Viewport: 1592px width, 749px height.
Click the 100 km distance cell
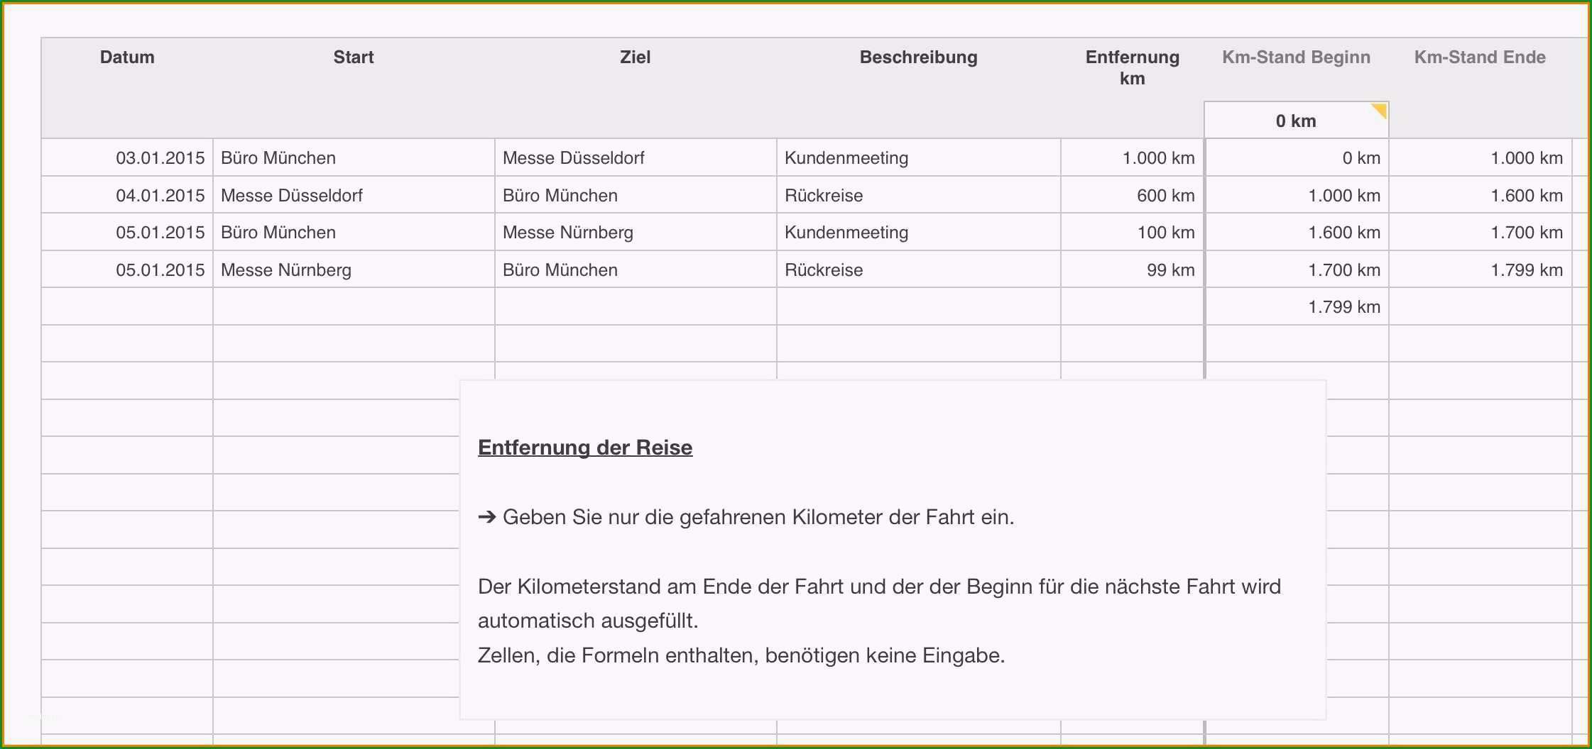coord(1132,232)
